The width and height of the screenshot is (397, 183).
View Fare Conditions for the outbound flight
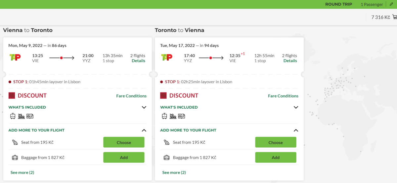(x=131, y=96)
